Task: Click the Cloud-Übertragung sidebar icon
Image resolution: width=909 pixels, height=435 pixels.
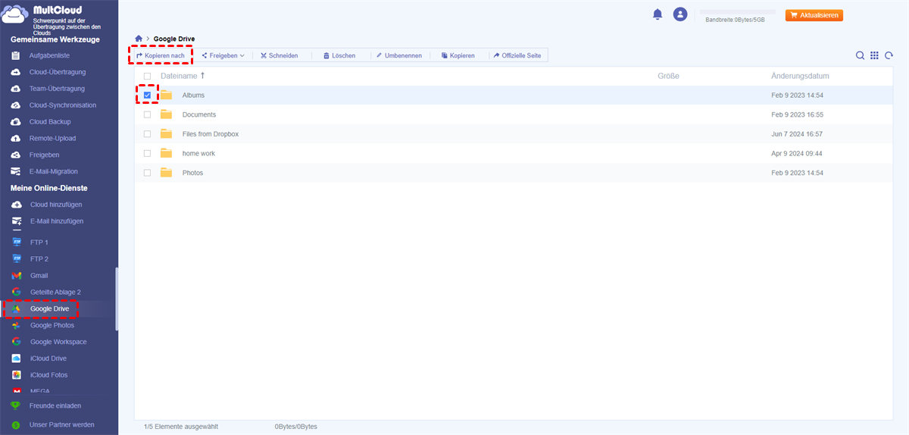Action: tap(15, 72)
